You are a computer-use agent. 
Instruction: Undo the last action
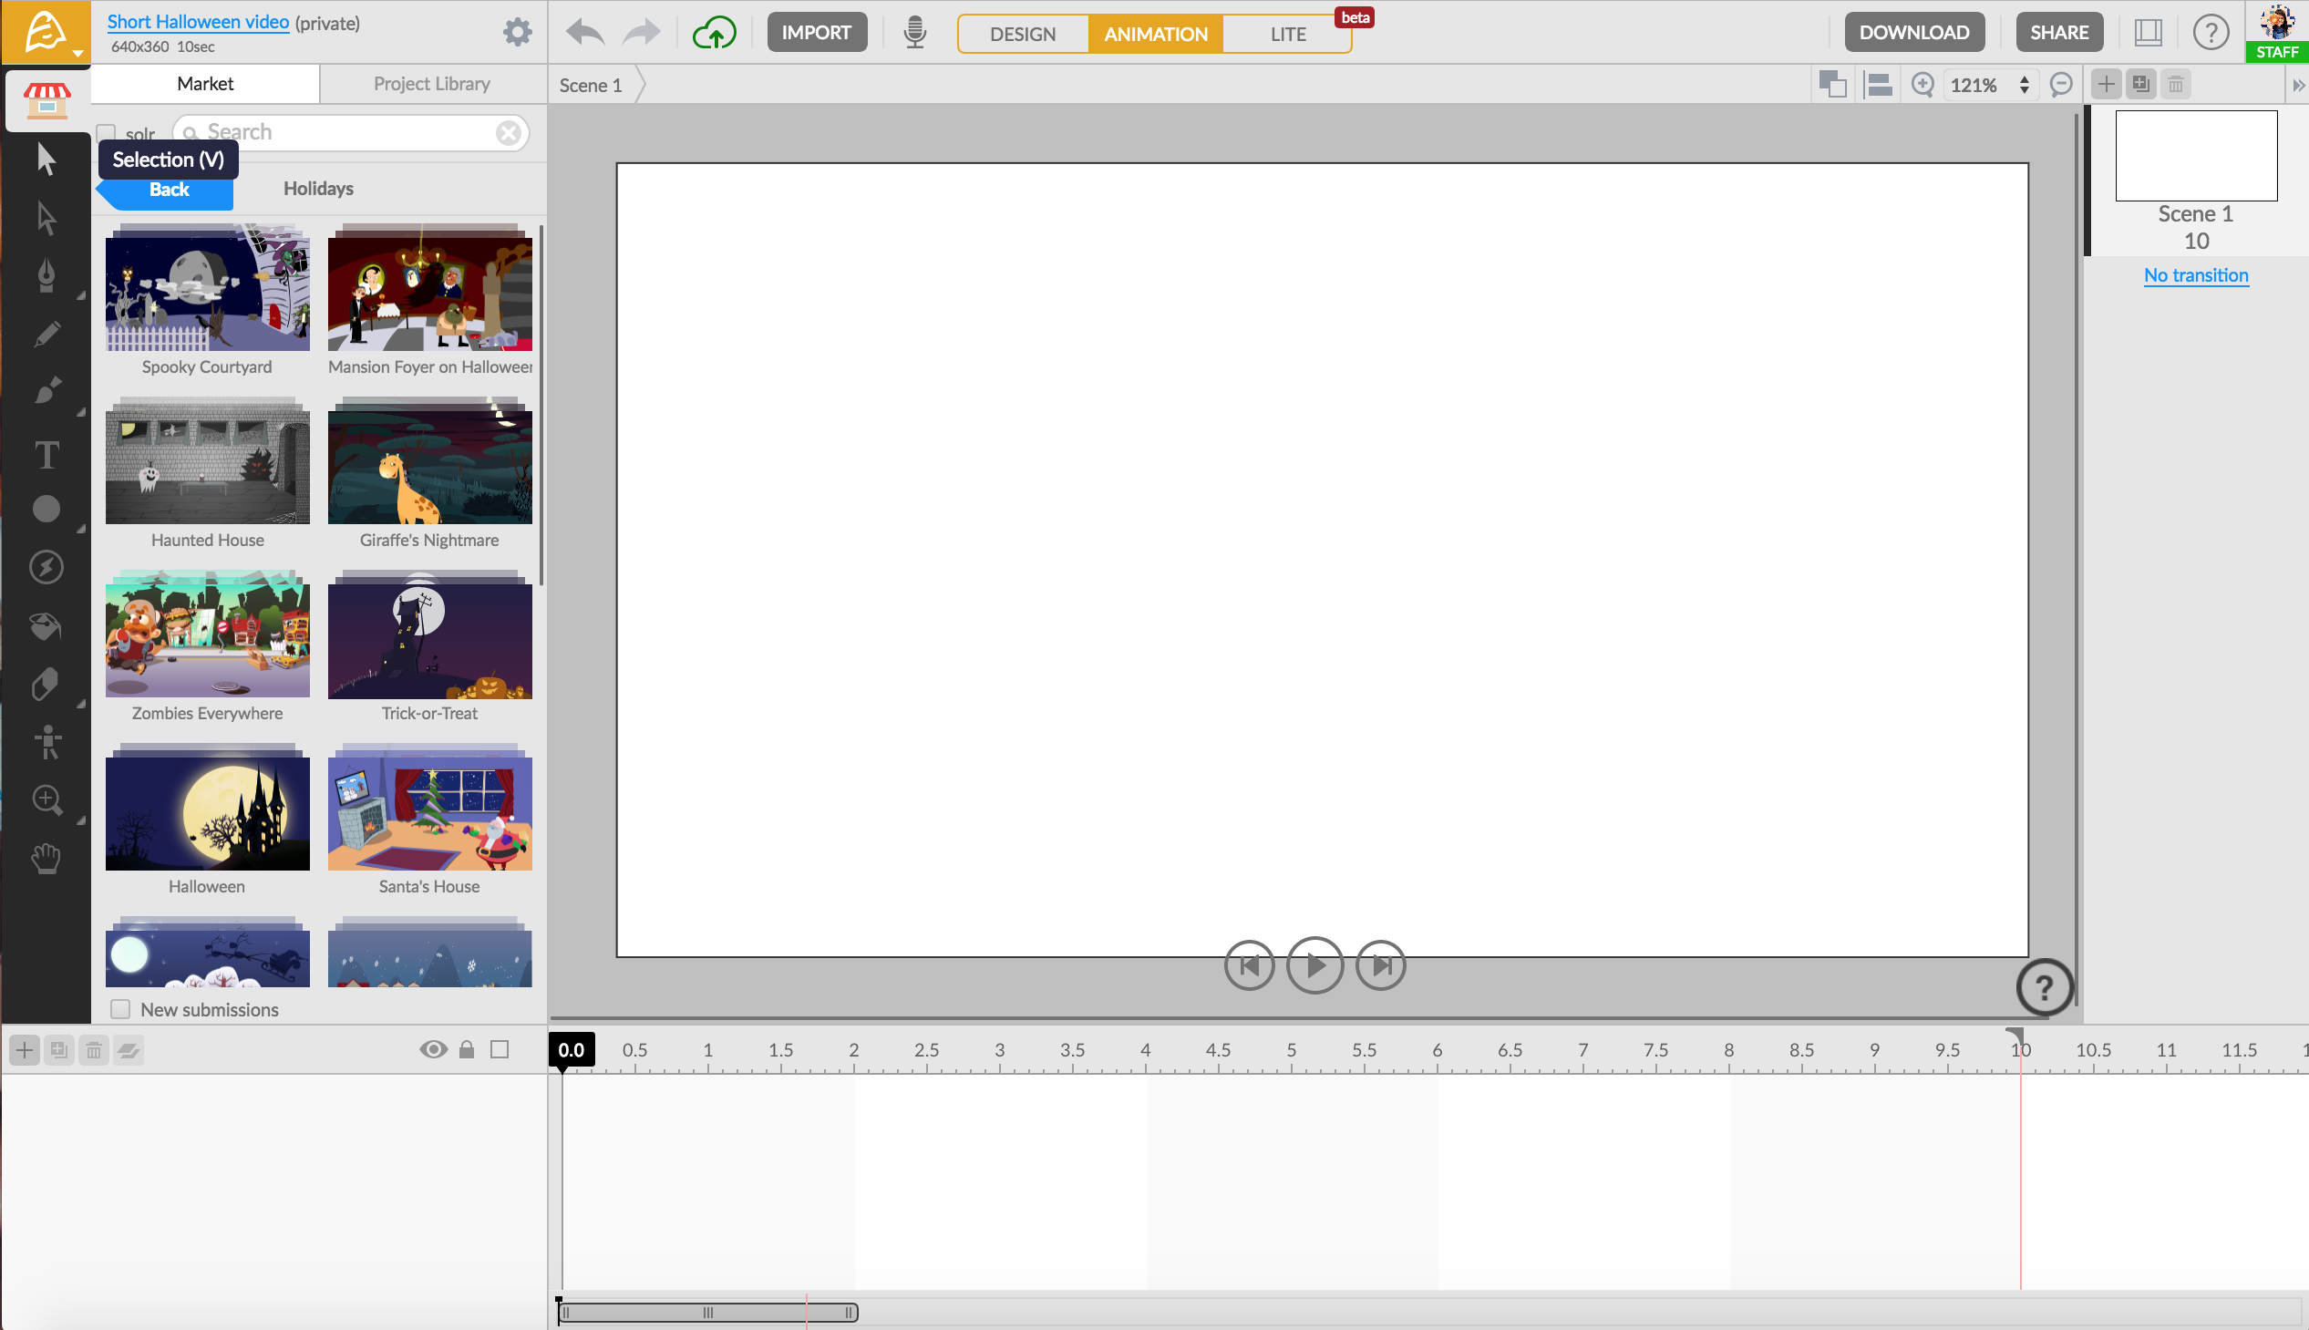click(x=584, y=33)
